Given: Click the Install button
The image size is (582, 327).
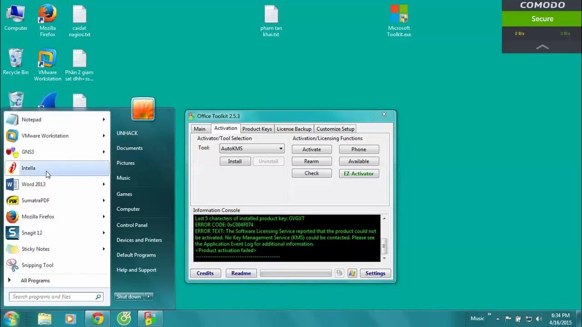Looking at the screenshot, I should point(235,161).
